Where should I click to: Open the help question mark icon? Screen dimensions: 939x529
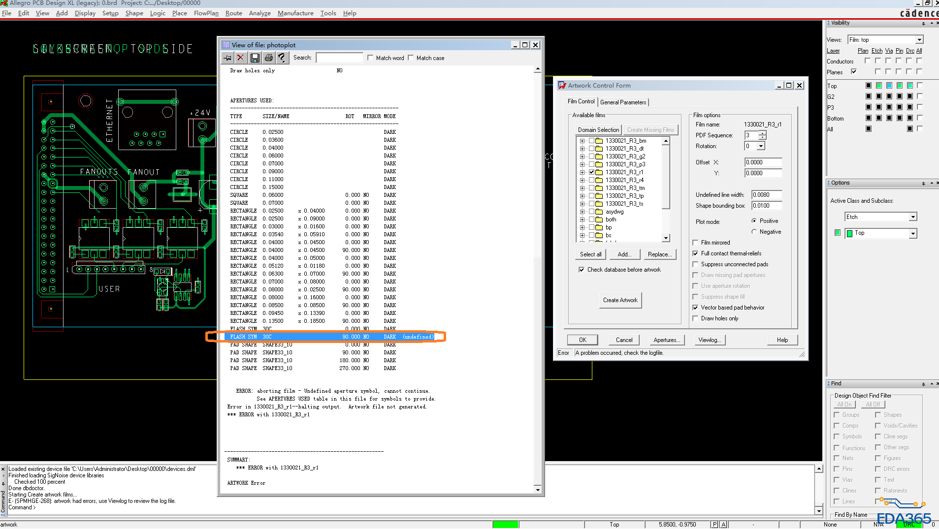point(282,58)
